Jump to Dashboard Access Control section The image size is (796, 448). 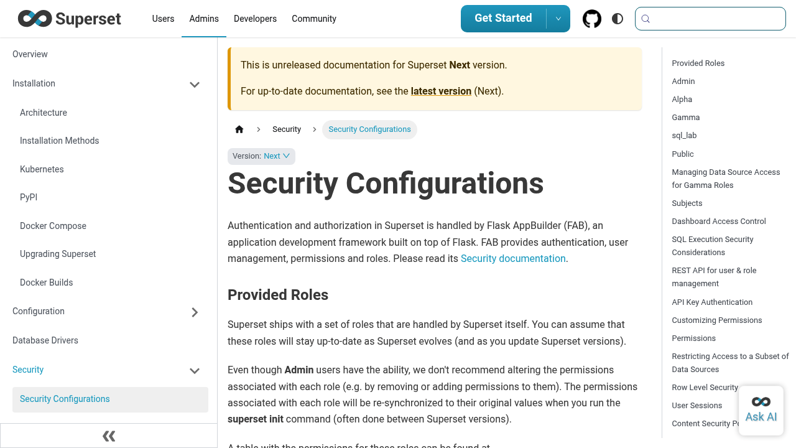pos(719,222)
